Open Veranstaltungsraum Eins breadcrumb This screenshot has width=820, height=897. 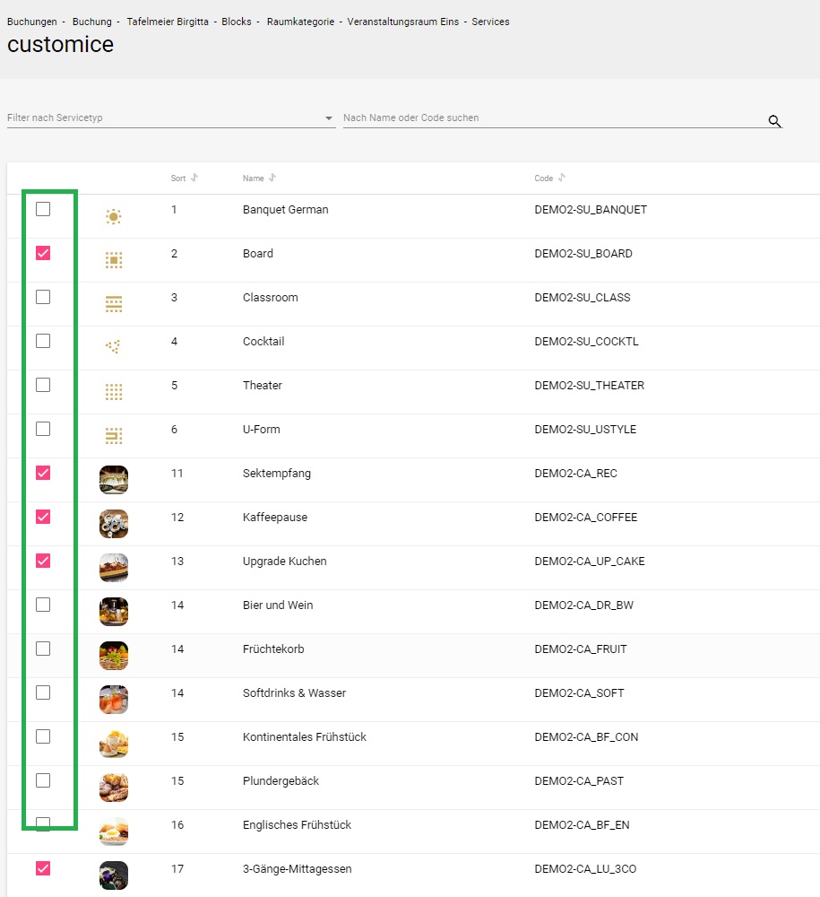pyautogui.click(x=403, y=22)
